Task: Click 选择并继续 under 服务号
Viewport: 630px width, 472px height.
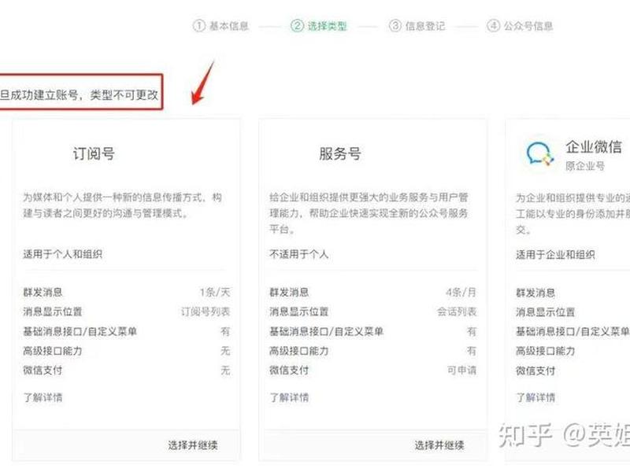Action: click(439, 444)
